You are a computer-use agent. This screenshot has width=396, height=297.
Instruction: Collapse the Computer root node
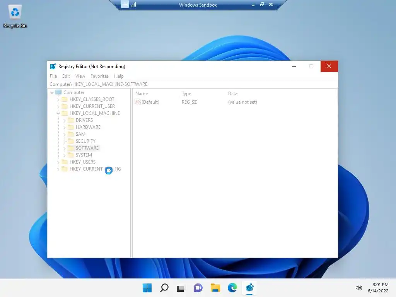point(52,92)
